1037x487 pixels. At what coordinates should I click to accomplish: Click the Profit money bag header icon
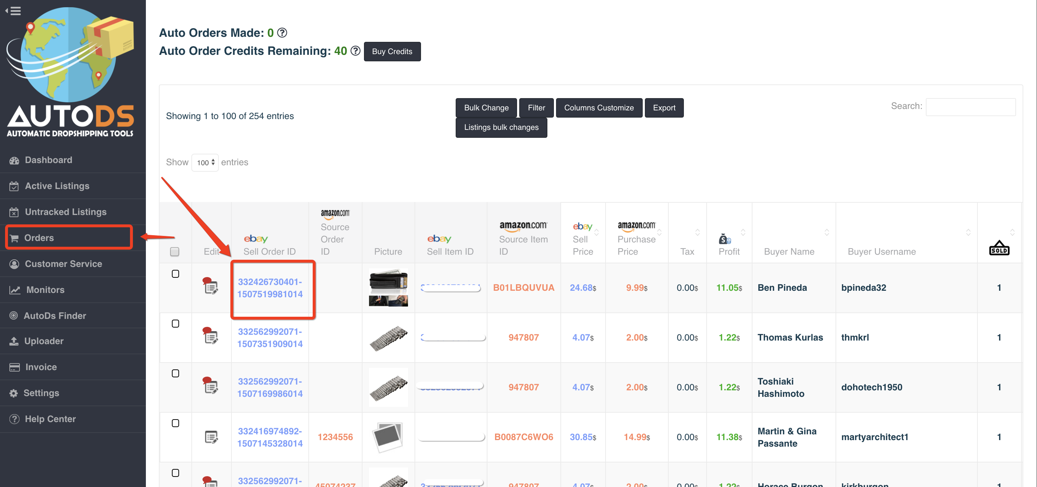(725, 239)
